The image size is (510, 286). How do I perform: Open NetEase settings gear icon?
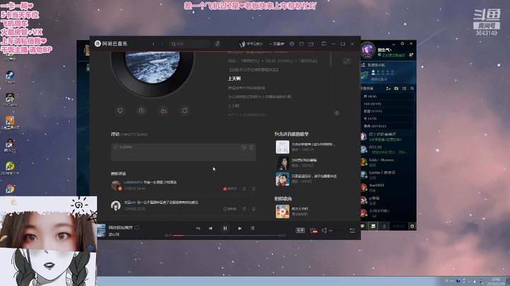point(292,44)
